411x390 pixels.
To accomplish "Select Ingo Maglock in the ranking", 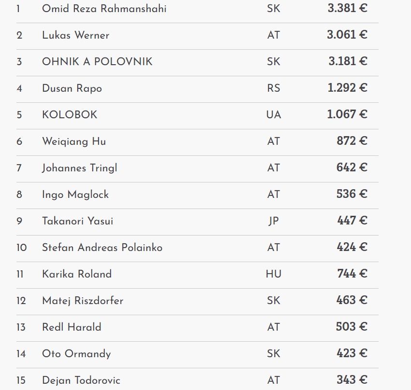I will coord(75,195).
